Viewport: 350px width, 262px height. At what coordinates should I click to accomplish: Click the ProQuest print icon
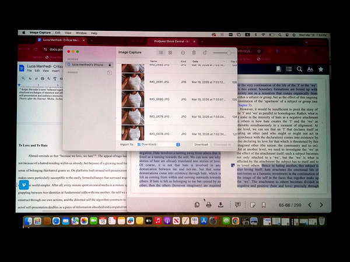[x=209, y=204]
